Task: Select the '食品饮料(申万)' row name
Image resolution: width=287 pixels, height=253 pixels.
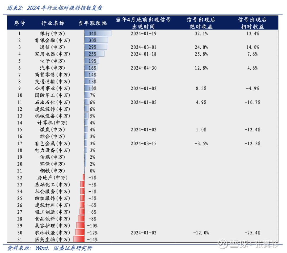Action: [x=52, y=219]
